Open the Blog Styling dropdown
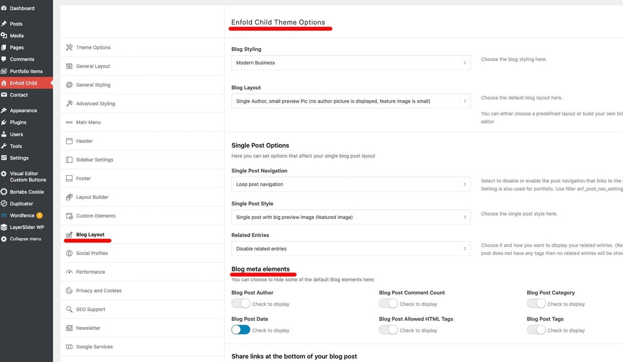 [x=351, y=63]
